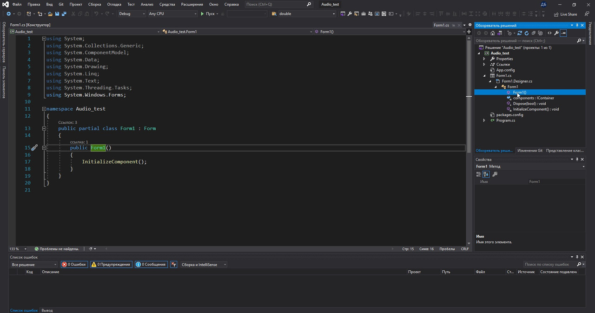Screen dimensions: 595x313
Task: Click the Sync with Active Document icon
Action: coord(519,33)
